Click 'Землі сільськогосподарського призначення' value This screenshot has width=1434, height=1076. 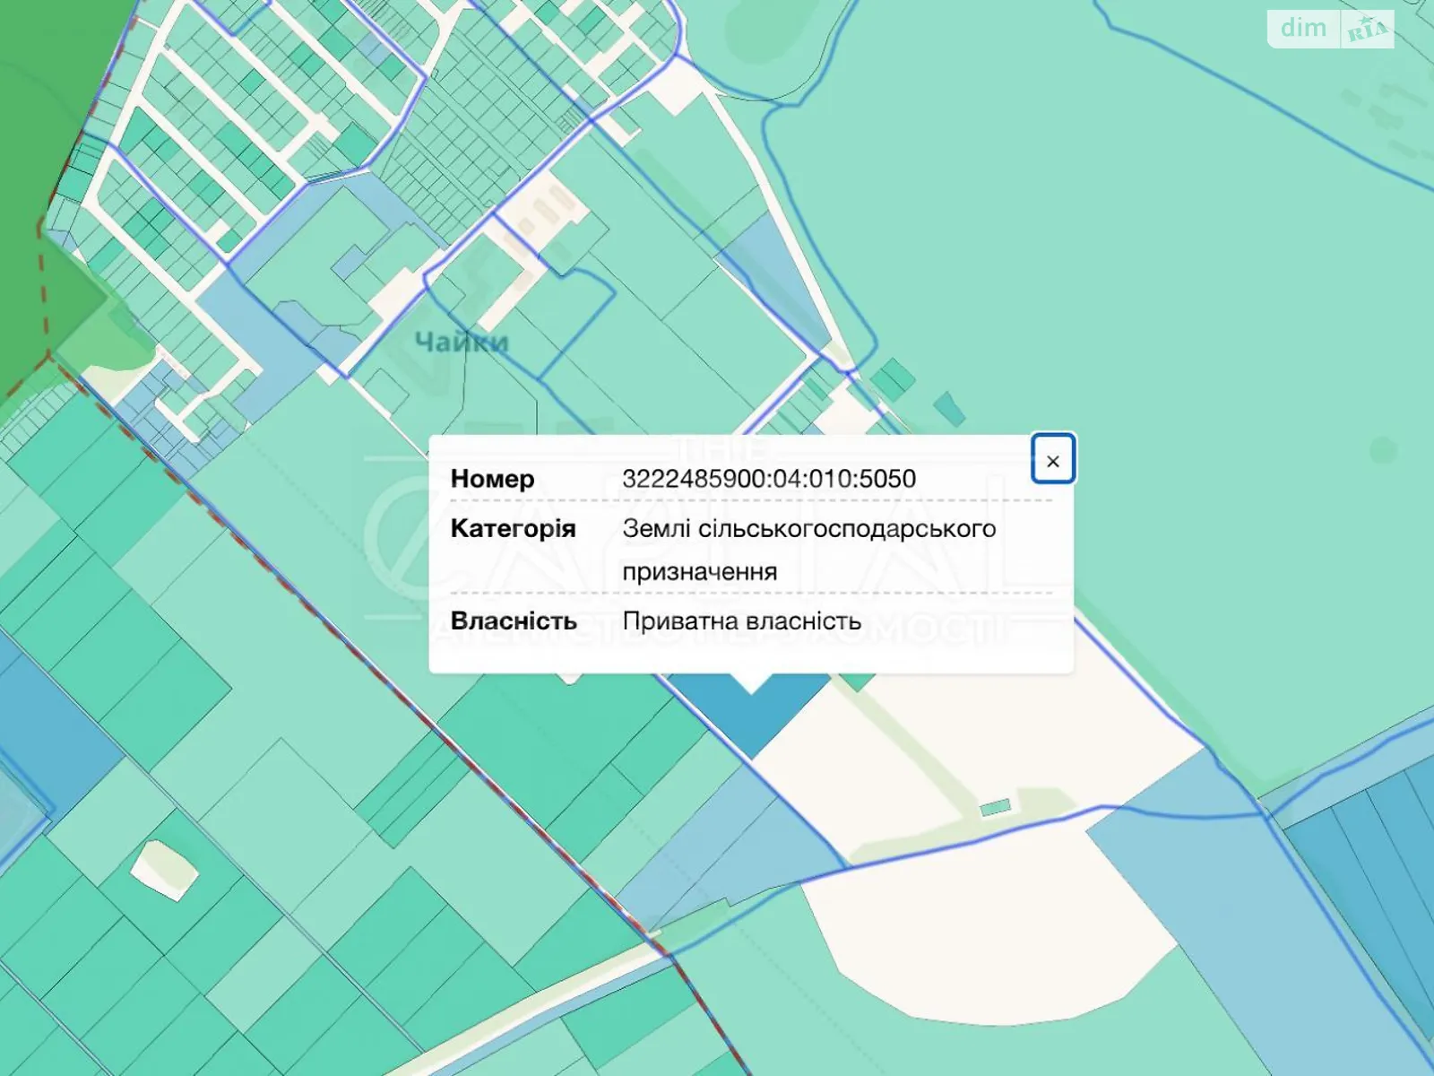coord(808,550)
